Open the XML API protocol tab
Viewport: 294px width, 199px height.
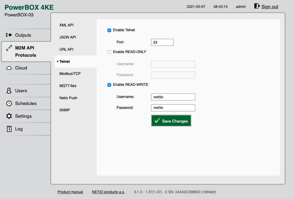[x=66, y=25]
